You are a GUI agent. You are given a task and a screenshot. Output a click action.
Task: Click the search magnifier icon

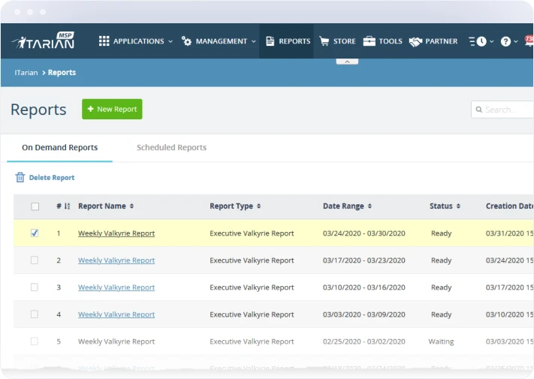pos(479,110)
